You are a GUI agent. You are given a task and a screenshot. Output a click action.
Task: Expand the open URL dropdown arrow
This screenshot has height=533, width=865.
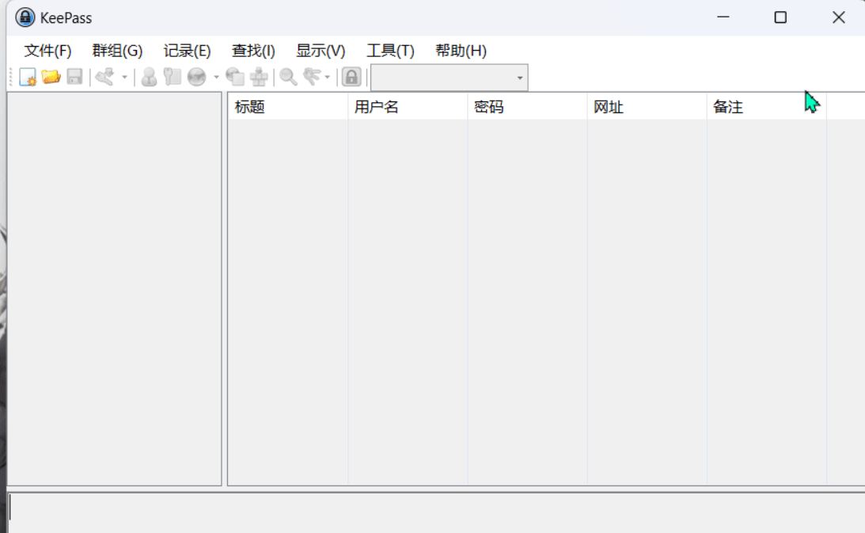click(216, 78)
